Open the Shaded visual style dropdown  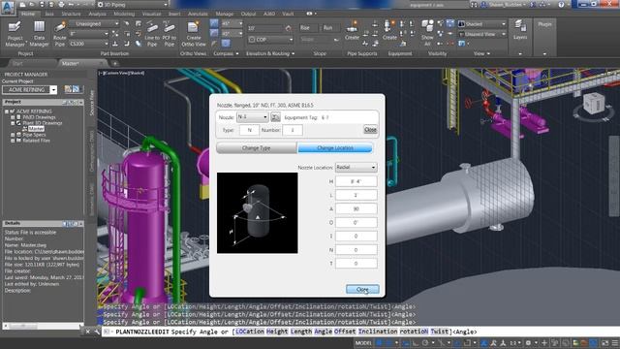click(482, 23)
